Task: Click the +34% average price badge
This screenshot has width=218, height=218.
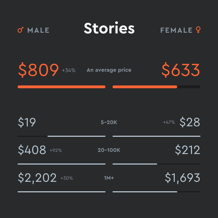Action: point(69,70)
